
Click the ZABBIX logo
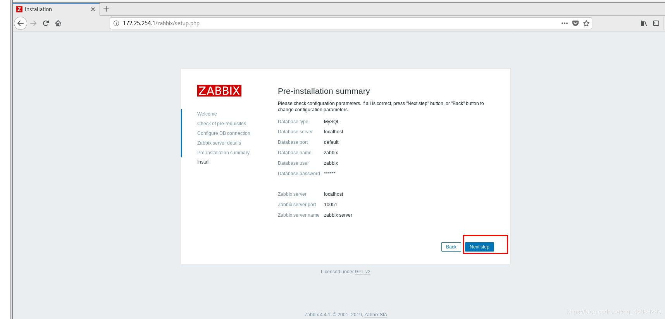[x=219, y=91]
